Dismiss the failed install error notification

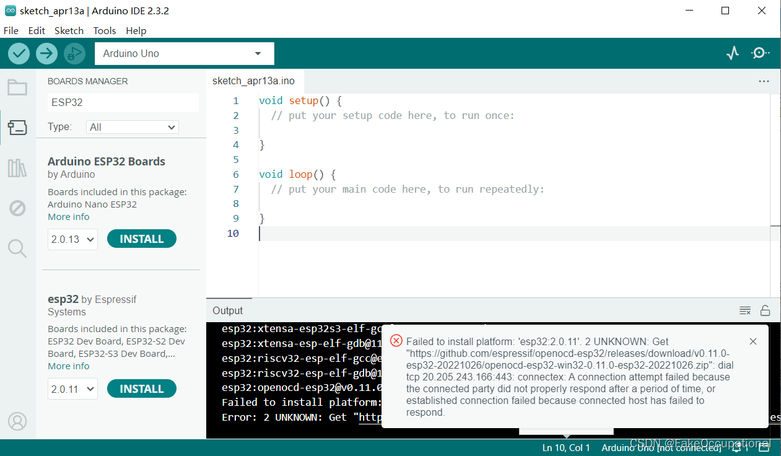click(x=753, y=341)
